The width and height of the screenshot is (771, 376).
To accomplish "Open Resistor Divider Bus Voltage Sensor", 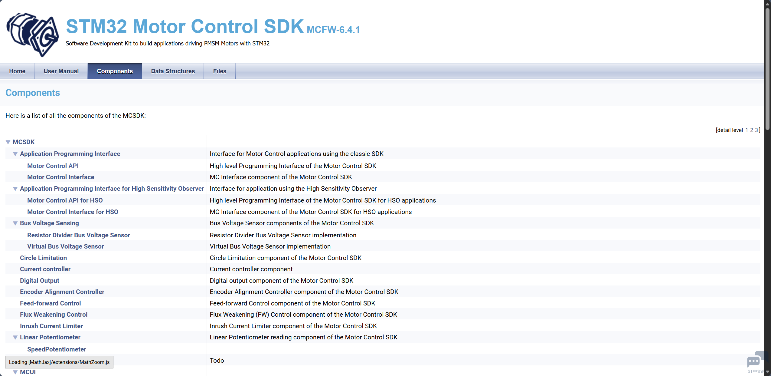I will (x=79, y=235).
